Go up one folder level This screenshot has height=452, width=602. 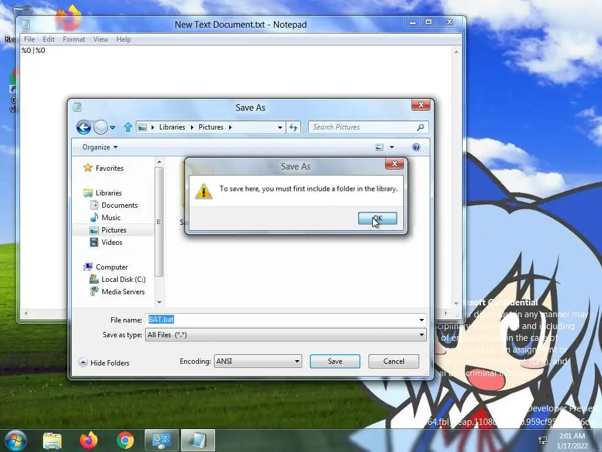pyautogui.click(x=128, y=127)
